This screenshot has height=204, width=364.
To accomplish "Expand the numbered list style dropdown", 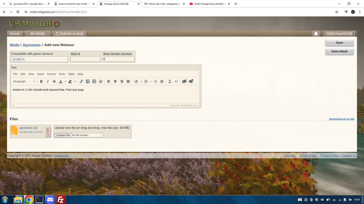I will coord(141,82).
